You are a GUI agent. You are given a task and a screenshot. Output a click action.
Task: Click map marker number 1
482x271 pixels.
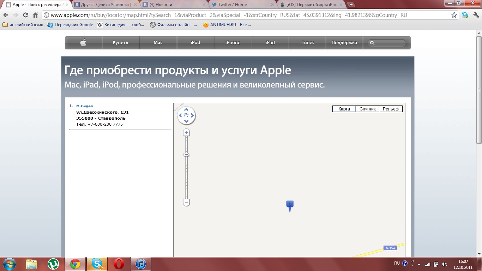tap(290, 206)
